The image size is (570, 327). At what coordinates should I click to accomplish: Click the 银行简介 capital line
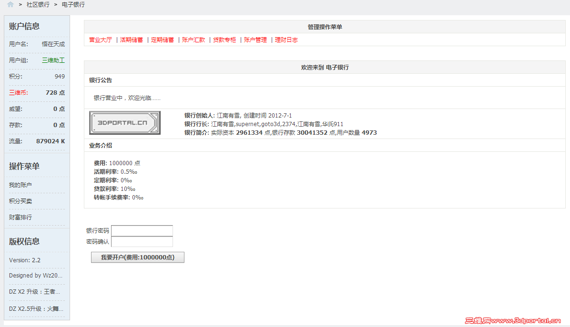(280, 132)
